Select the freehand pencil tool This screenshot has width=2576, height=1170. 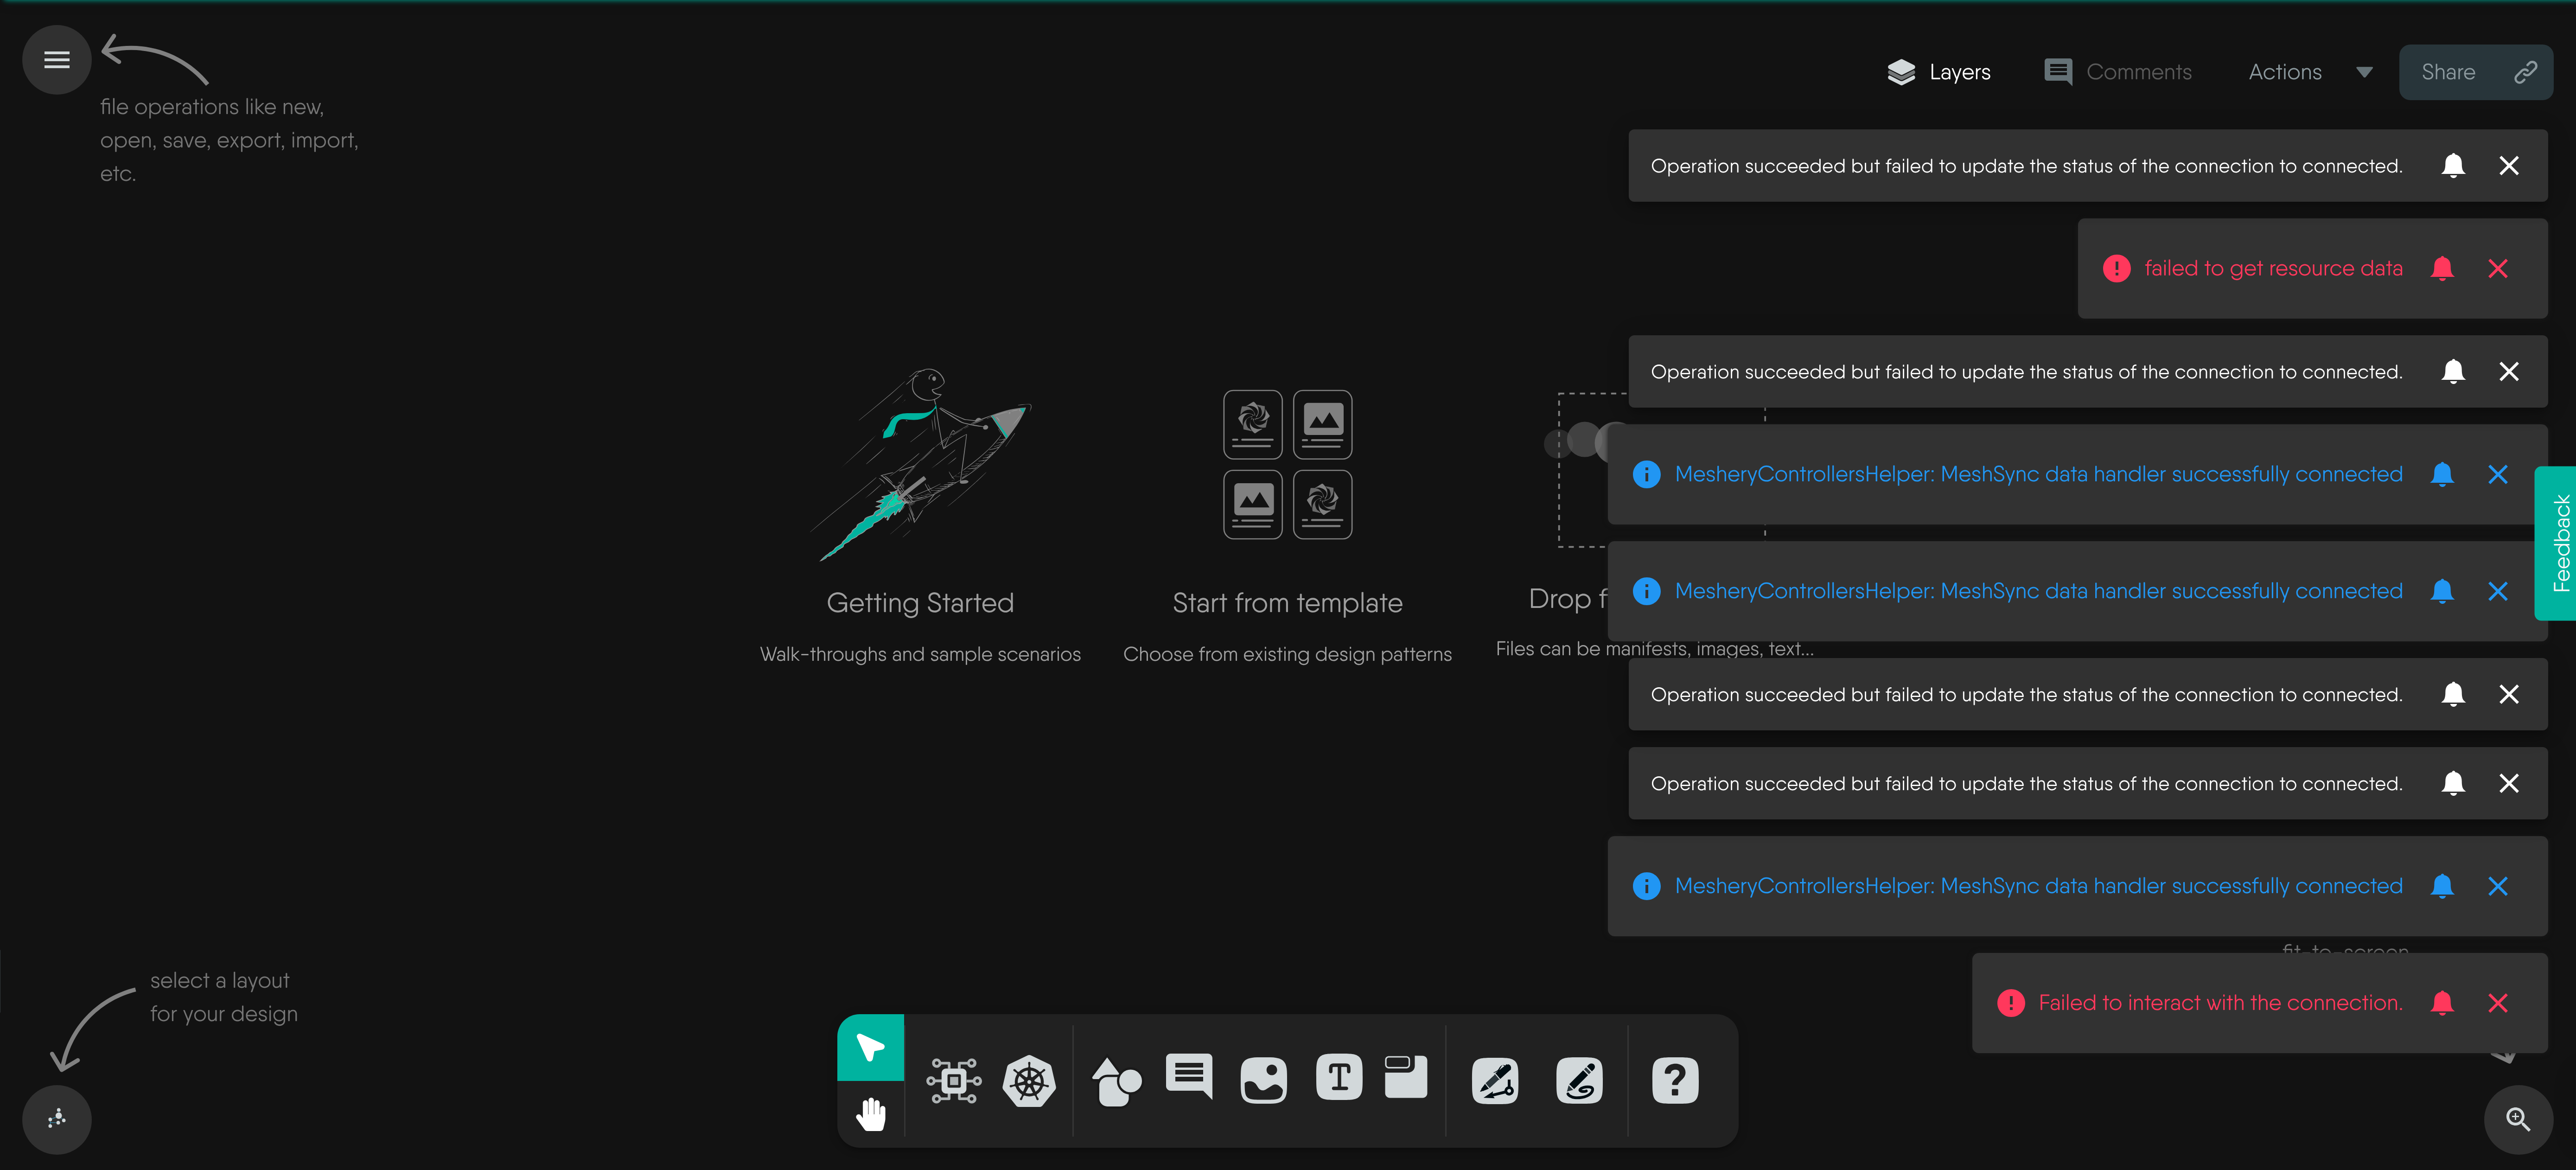click(x=1579, y=1081)
